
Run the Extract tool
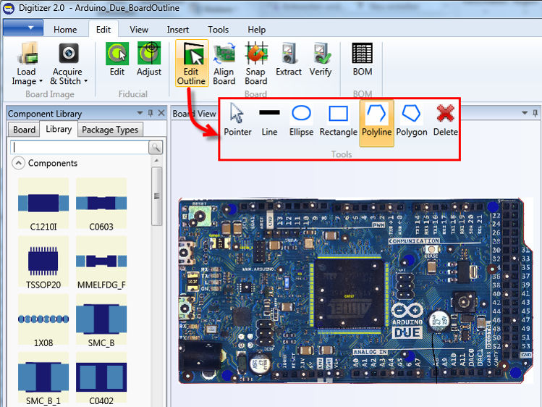[289, 59]
